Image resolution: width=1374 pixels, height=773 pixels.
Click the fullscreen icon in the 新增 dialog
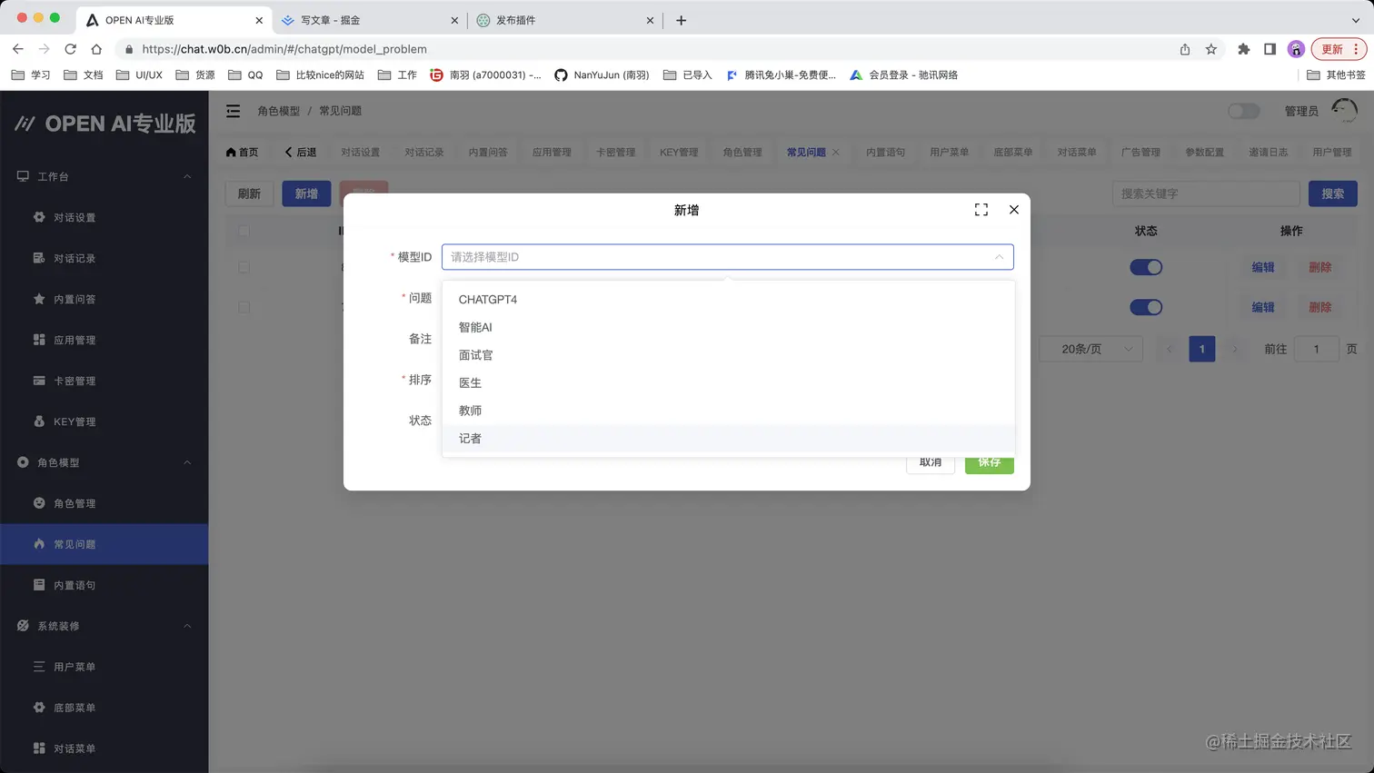pyautogui.click(x=981, y=209)
